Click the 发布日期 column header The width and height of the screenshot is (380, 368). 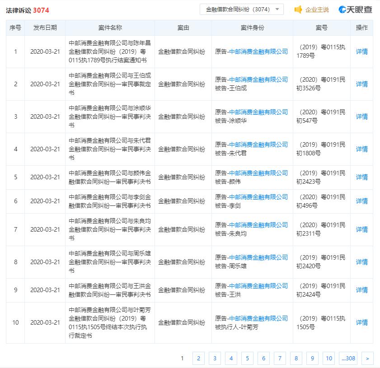pyautogui.click(x=45, y=28)
